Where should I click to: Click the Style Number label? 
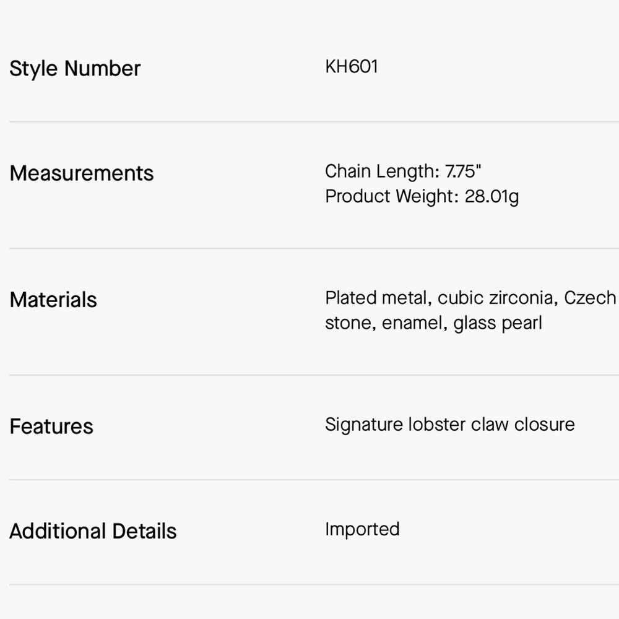pyautogui.click(x=75, y=68)
